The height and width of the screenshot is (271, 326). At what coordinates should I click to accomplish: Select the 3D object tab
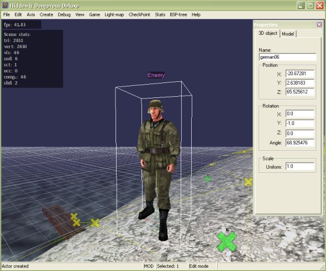coord(268,33)
